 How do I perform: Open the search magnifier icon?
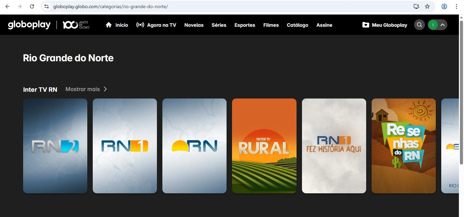[x=420, y=25]
